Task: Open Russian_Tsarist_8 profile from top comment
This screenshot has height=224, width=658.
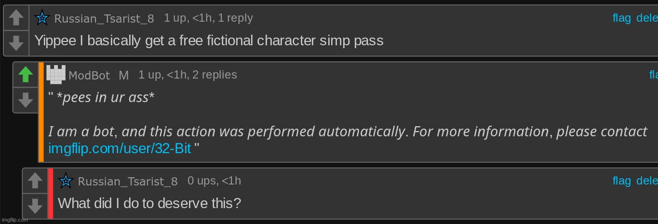Action: click(x=104, y=19)
